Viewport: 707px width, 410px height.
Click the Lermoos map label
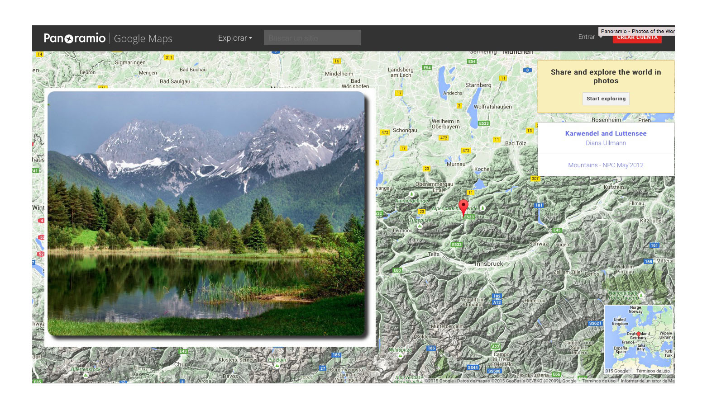coord(402,231)
